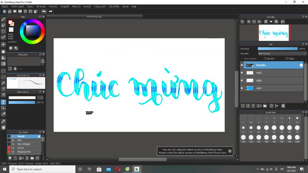Create a new layer with the page icon
This screenshot has width=308, height=173.
(x=243, y=106)
